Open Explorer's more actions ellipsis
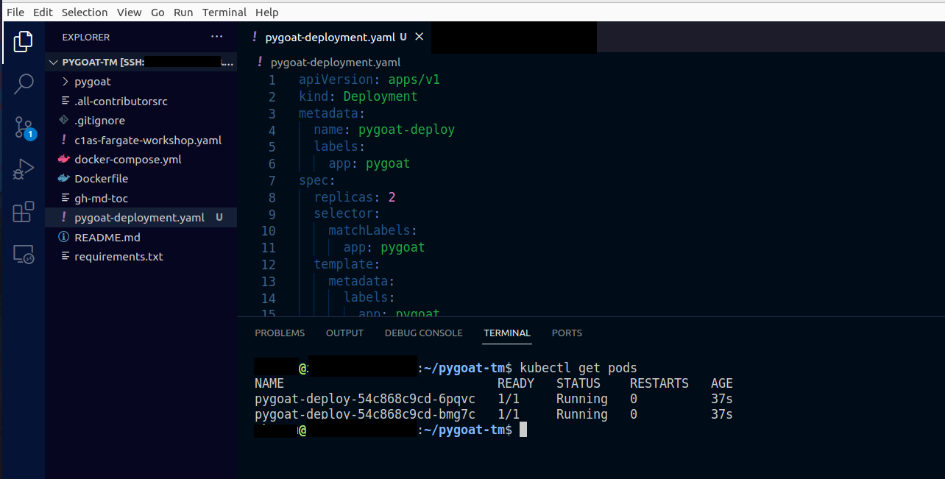The image size is (945, 479). click(216, 37)
